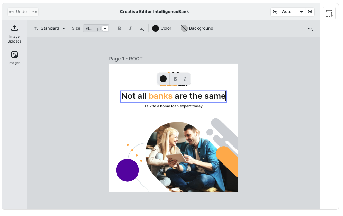The width and height of the screenshot is (343, 216).
Task: Open the Auto zoom level dropdown
Action: tap(293, 12)
